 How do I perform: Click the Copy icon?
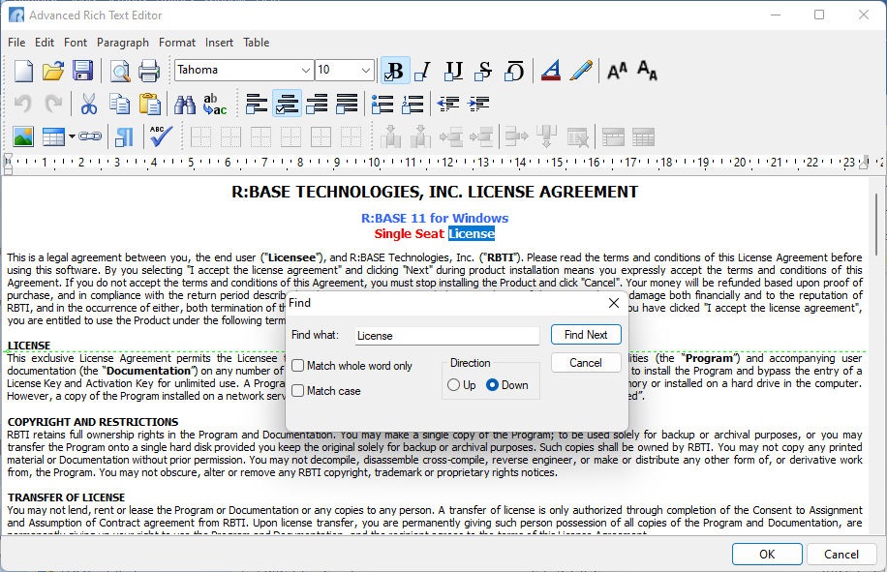click(119, 104)
